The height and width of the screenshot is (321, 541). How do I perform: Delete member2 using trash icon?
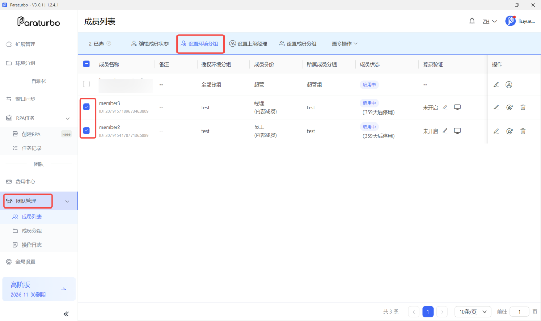point(523,131)
